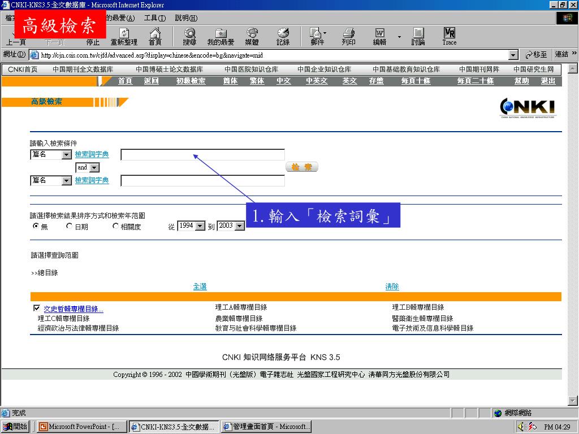Click the Windows logo throbber icon
579x434 pixels.
567,18
